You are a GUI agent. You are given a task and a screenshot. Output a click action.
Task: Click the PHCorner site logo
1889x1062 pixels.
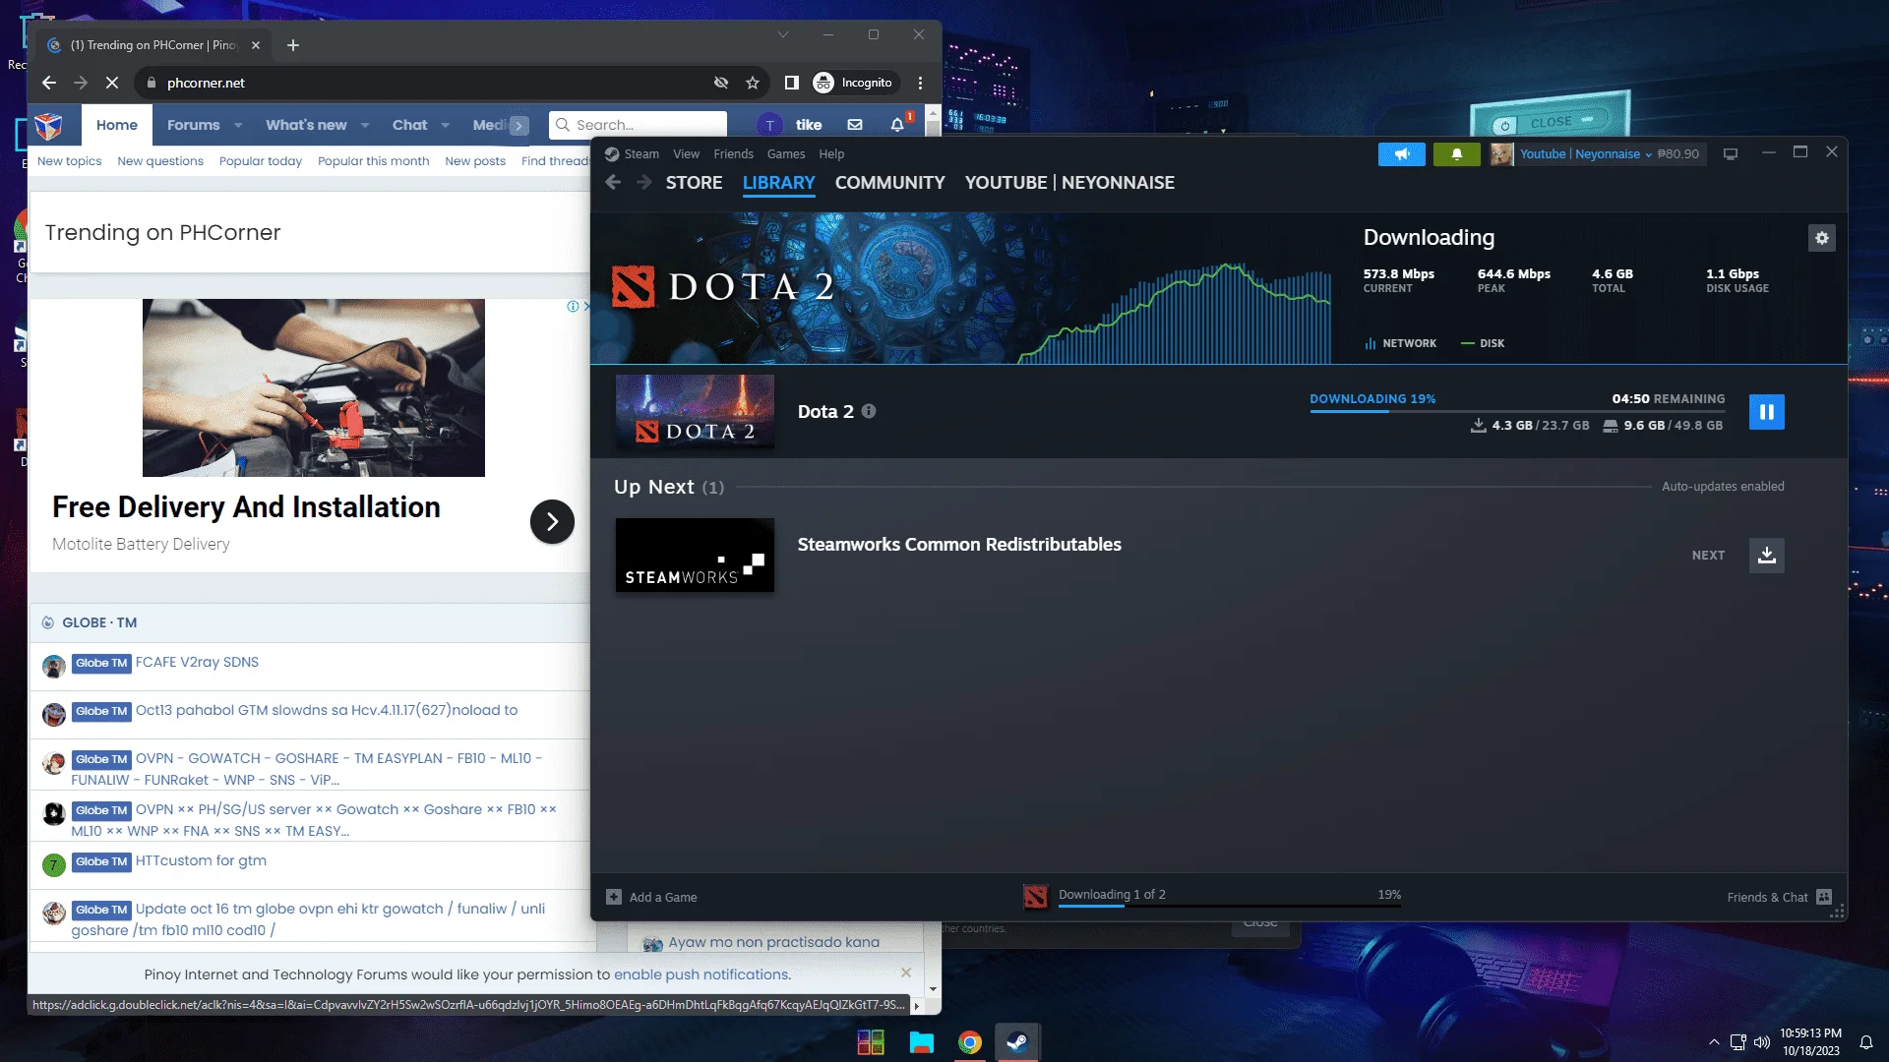49,125
